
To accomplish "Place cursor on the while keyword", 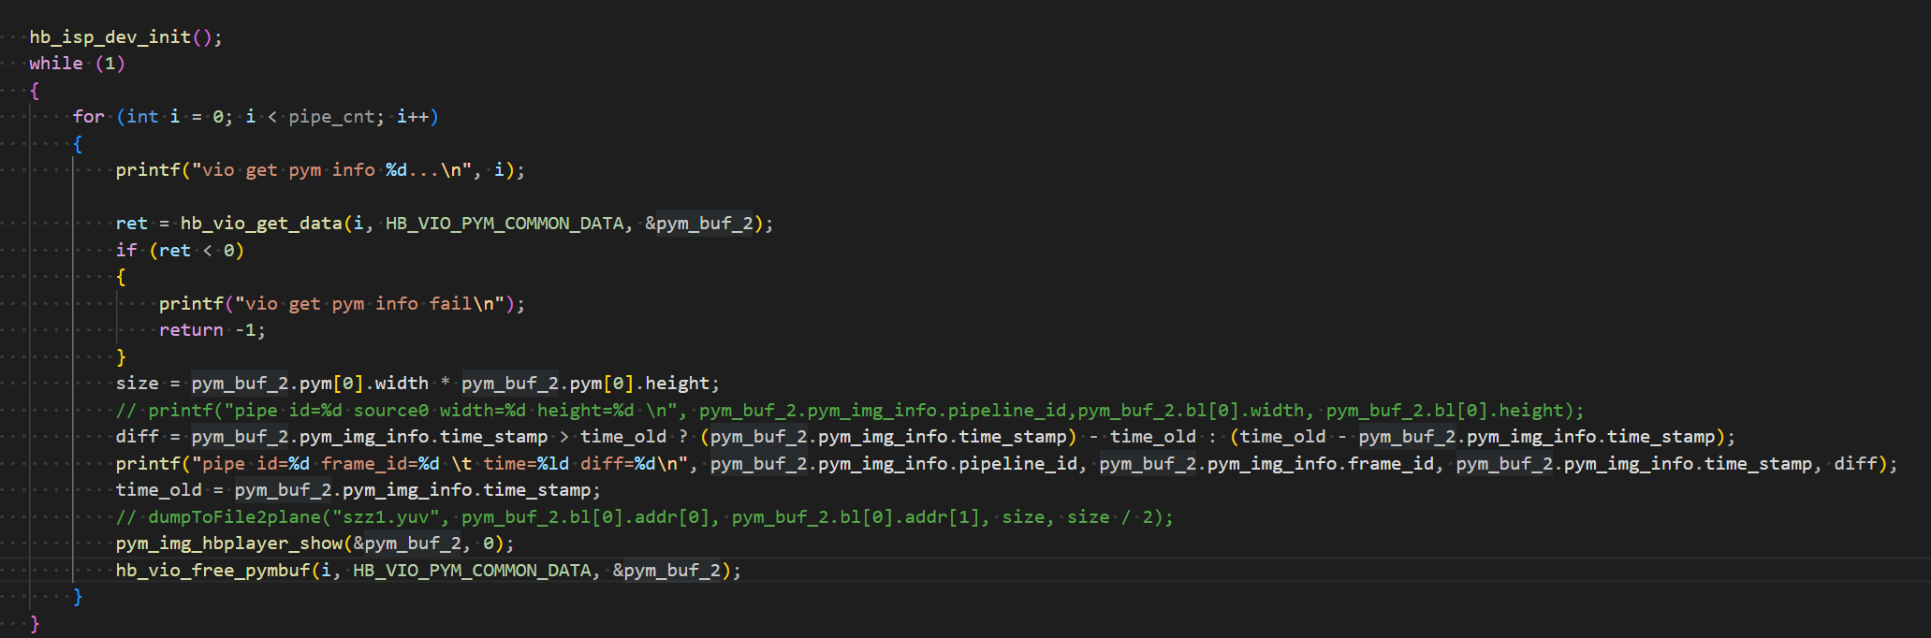I will pyautogui.click(x=55, y=64).
